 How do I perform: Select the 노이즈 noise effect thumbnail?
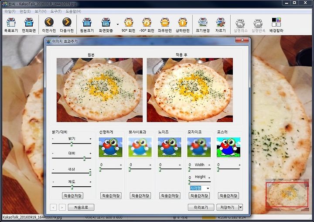click(x=169, y=147)
